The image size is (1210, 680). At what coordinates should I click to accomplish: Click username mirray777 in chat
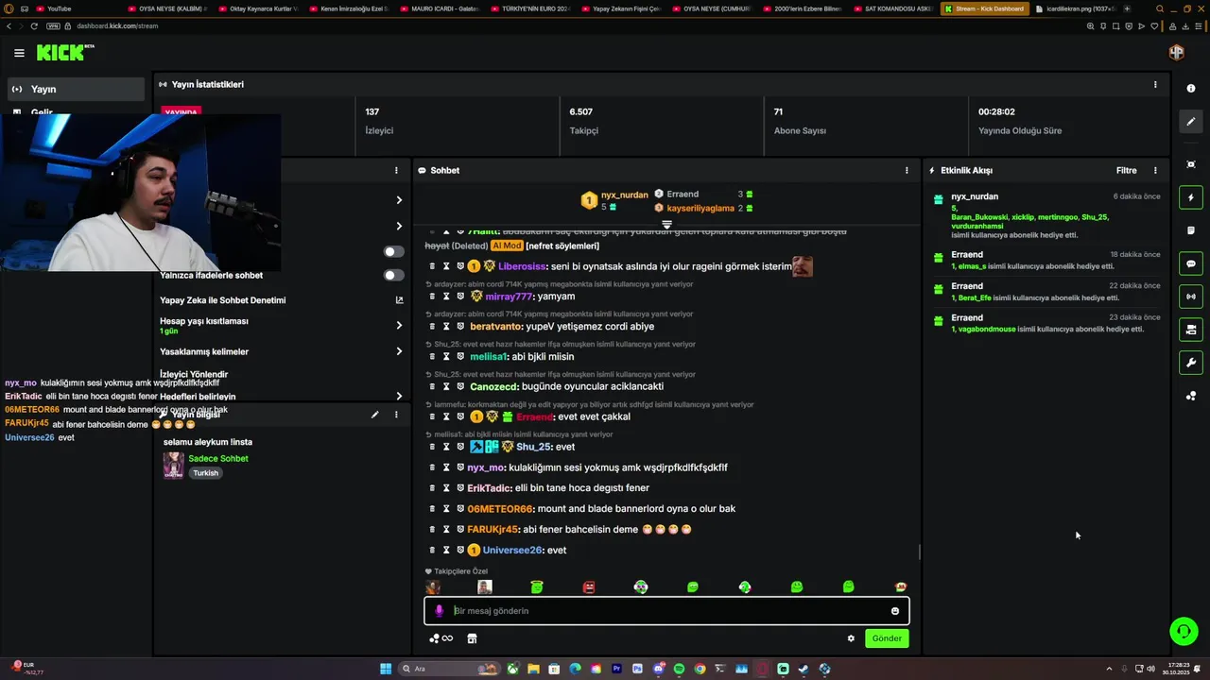pos(510,297)
